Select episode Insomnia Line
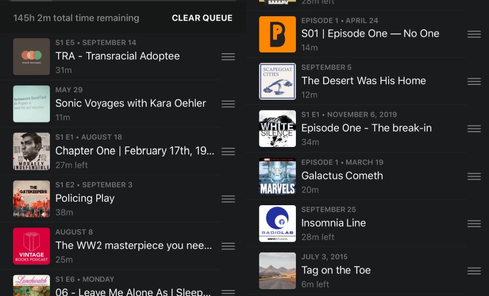Viewport: 489px width, 296px height. (x=333, y=223)
